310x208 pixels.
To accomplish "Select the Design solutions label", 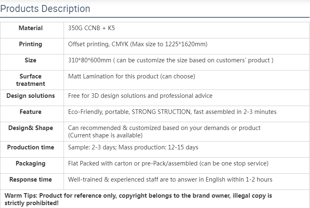I will pos(31,96).
